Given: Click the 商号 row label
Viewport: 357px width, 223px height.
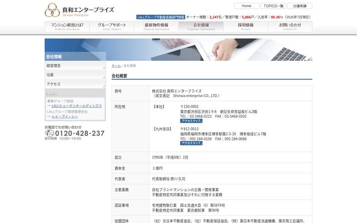Looking at the screenshot, I should pos(118,91).
